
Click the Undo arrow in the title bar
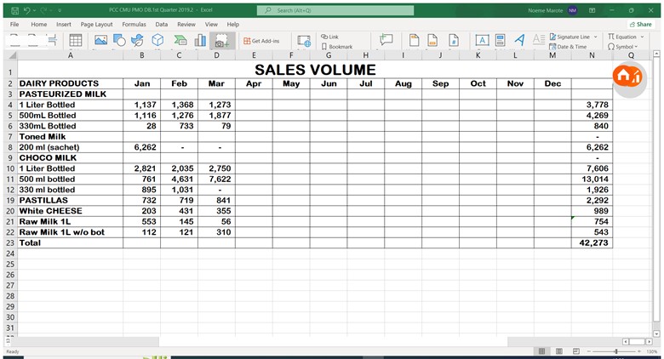coord(27,10)
